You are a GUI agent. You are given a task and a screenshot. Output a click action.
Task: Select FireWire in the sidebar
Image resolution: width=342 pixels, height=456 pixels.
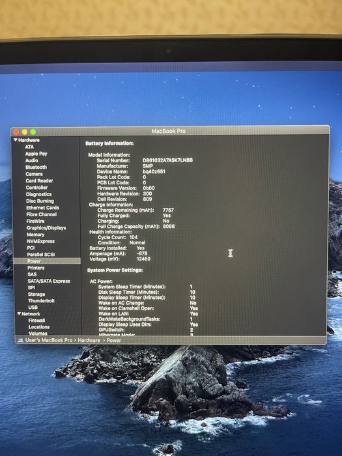[35, 221]
